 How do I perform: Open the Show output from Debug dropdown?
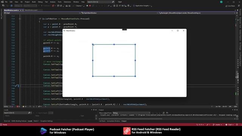point(131,113)
